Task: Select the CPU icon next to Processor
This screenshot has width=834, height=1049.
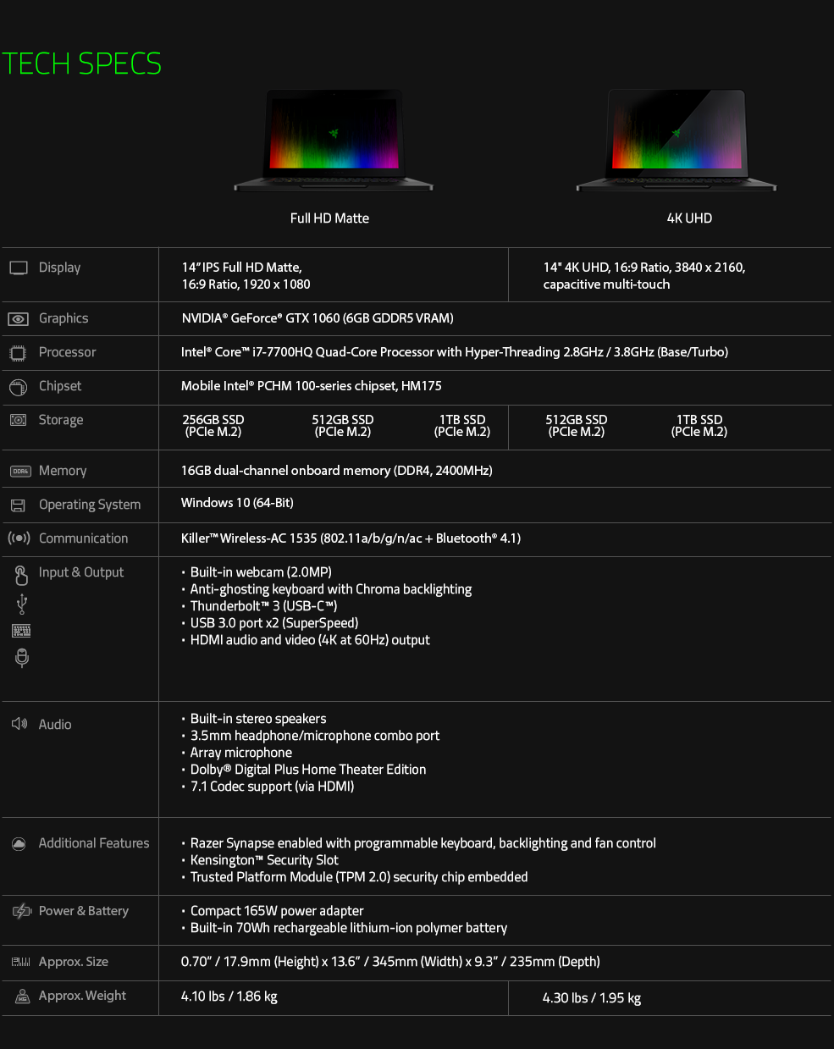Action: pos(19,353)
